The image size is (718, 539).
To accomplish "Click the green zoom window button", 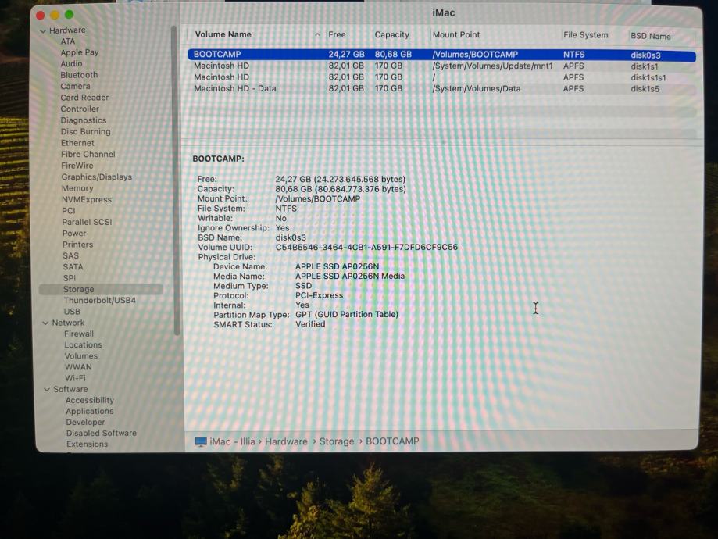I will tap(70, 15).
